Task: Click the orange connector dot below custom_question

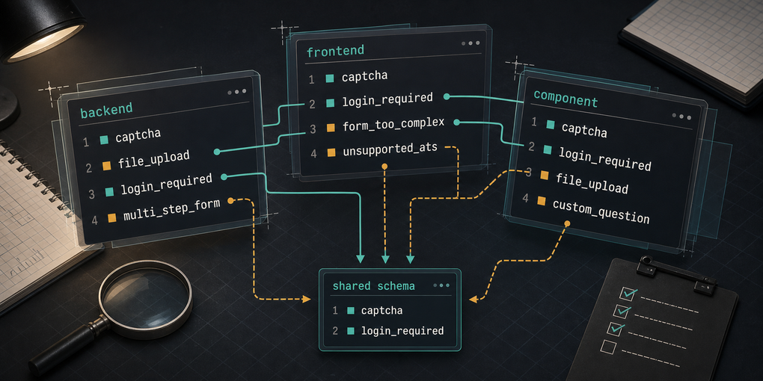Action: click(x=567, y=223)
